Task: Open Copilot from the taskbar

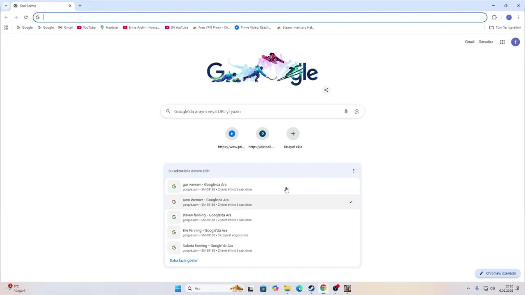Action: (x=275, y=288)
